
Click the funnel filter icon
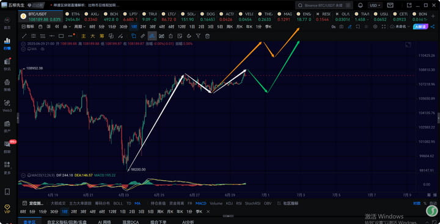click(x=198, y=36)
